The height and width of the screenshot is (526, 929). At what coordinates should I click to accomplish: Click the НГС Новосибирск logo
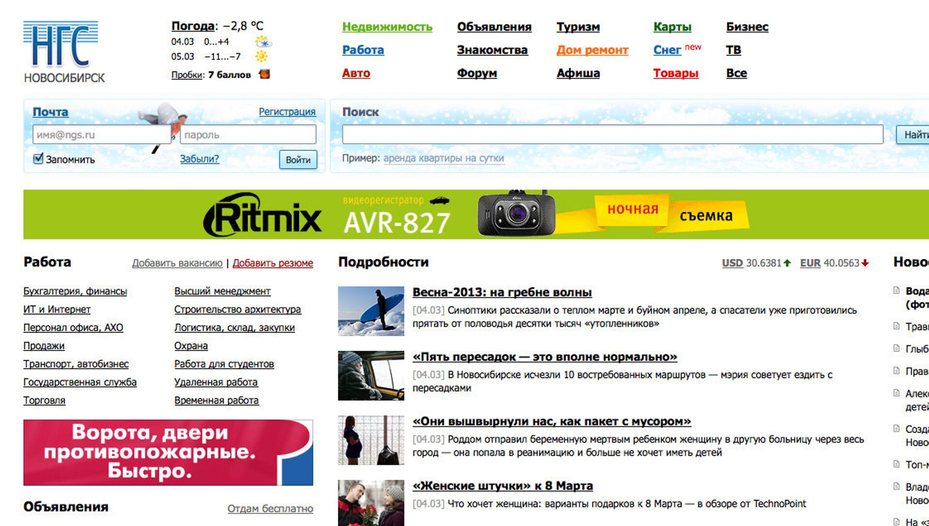64,52
